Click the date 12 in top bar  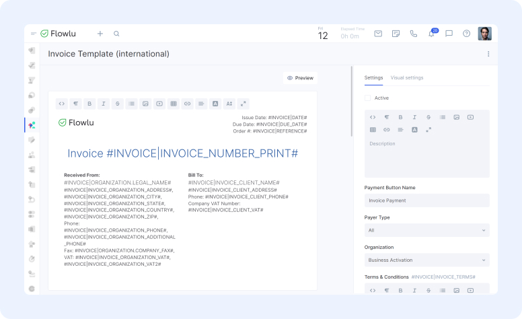click(x=323, y=36)
